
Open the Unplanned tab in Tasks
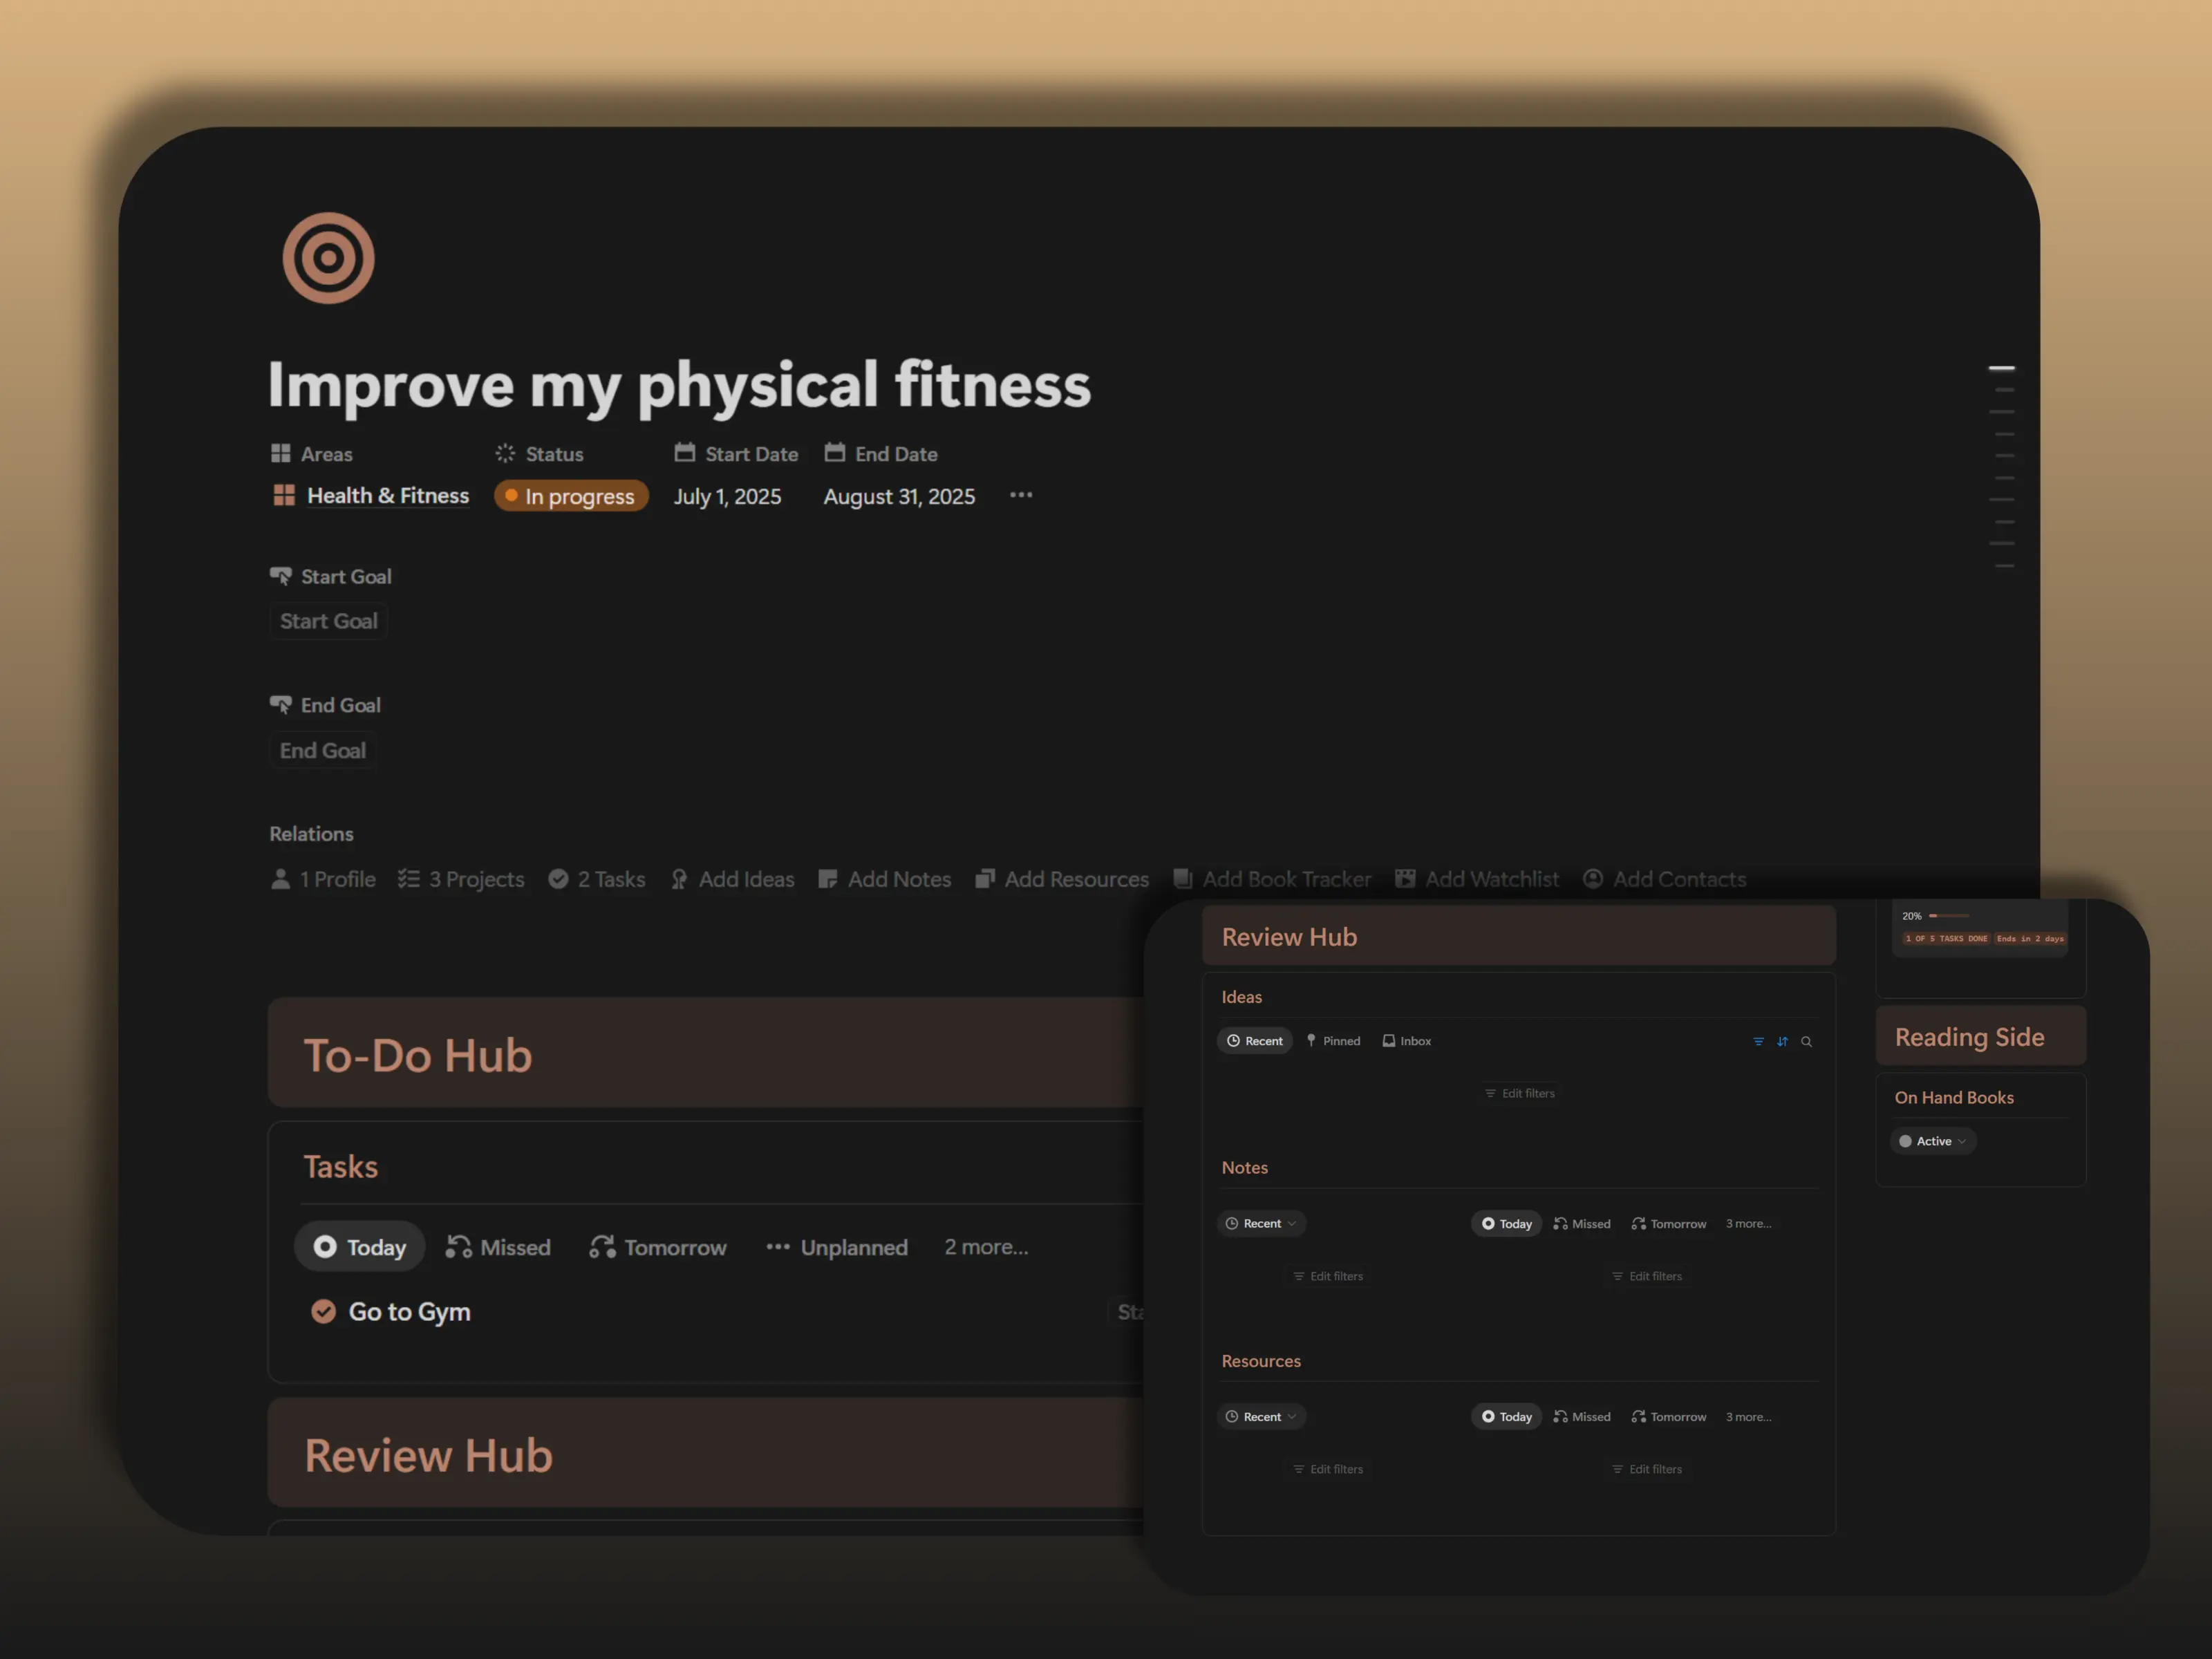837,1247
